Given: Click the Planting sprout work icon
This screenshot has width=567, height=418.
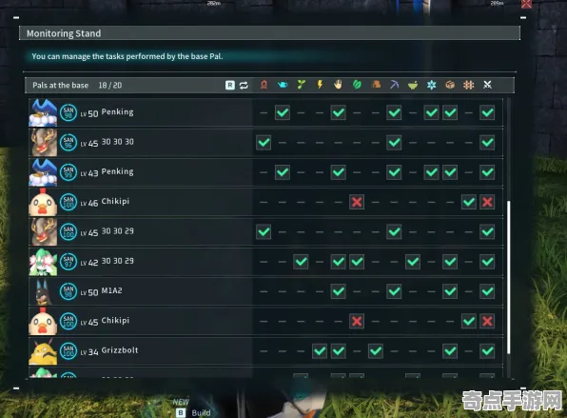Looking at the screenshot, I should click(301, 85).
